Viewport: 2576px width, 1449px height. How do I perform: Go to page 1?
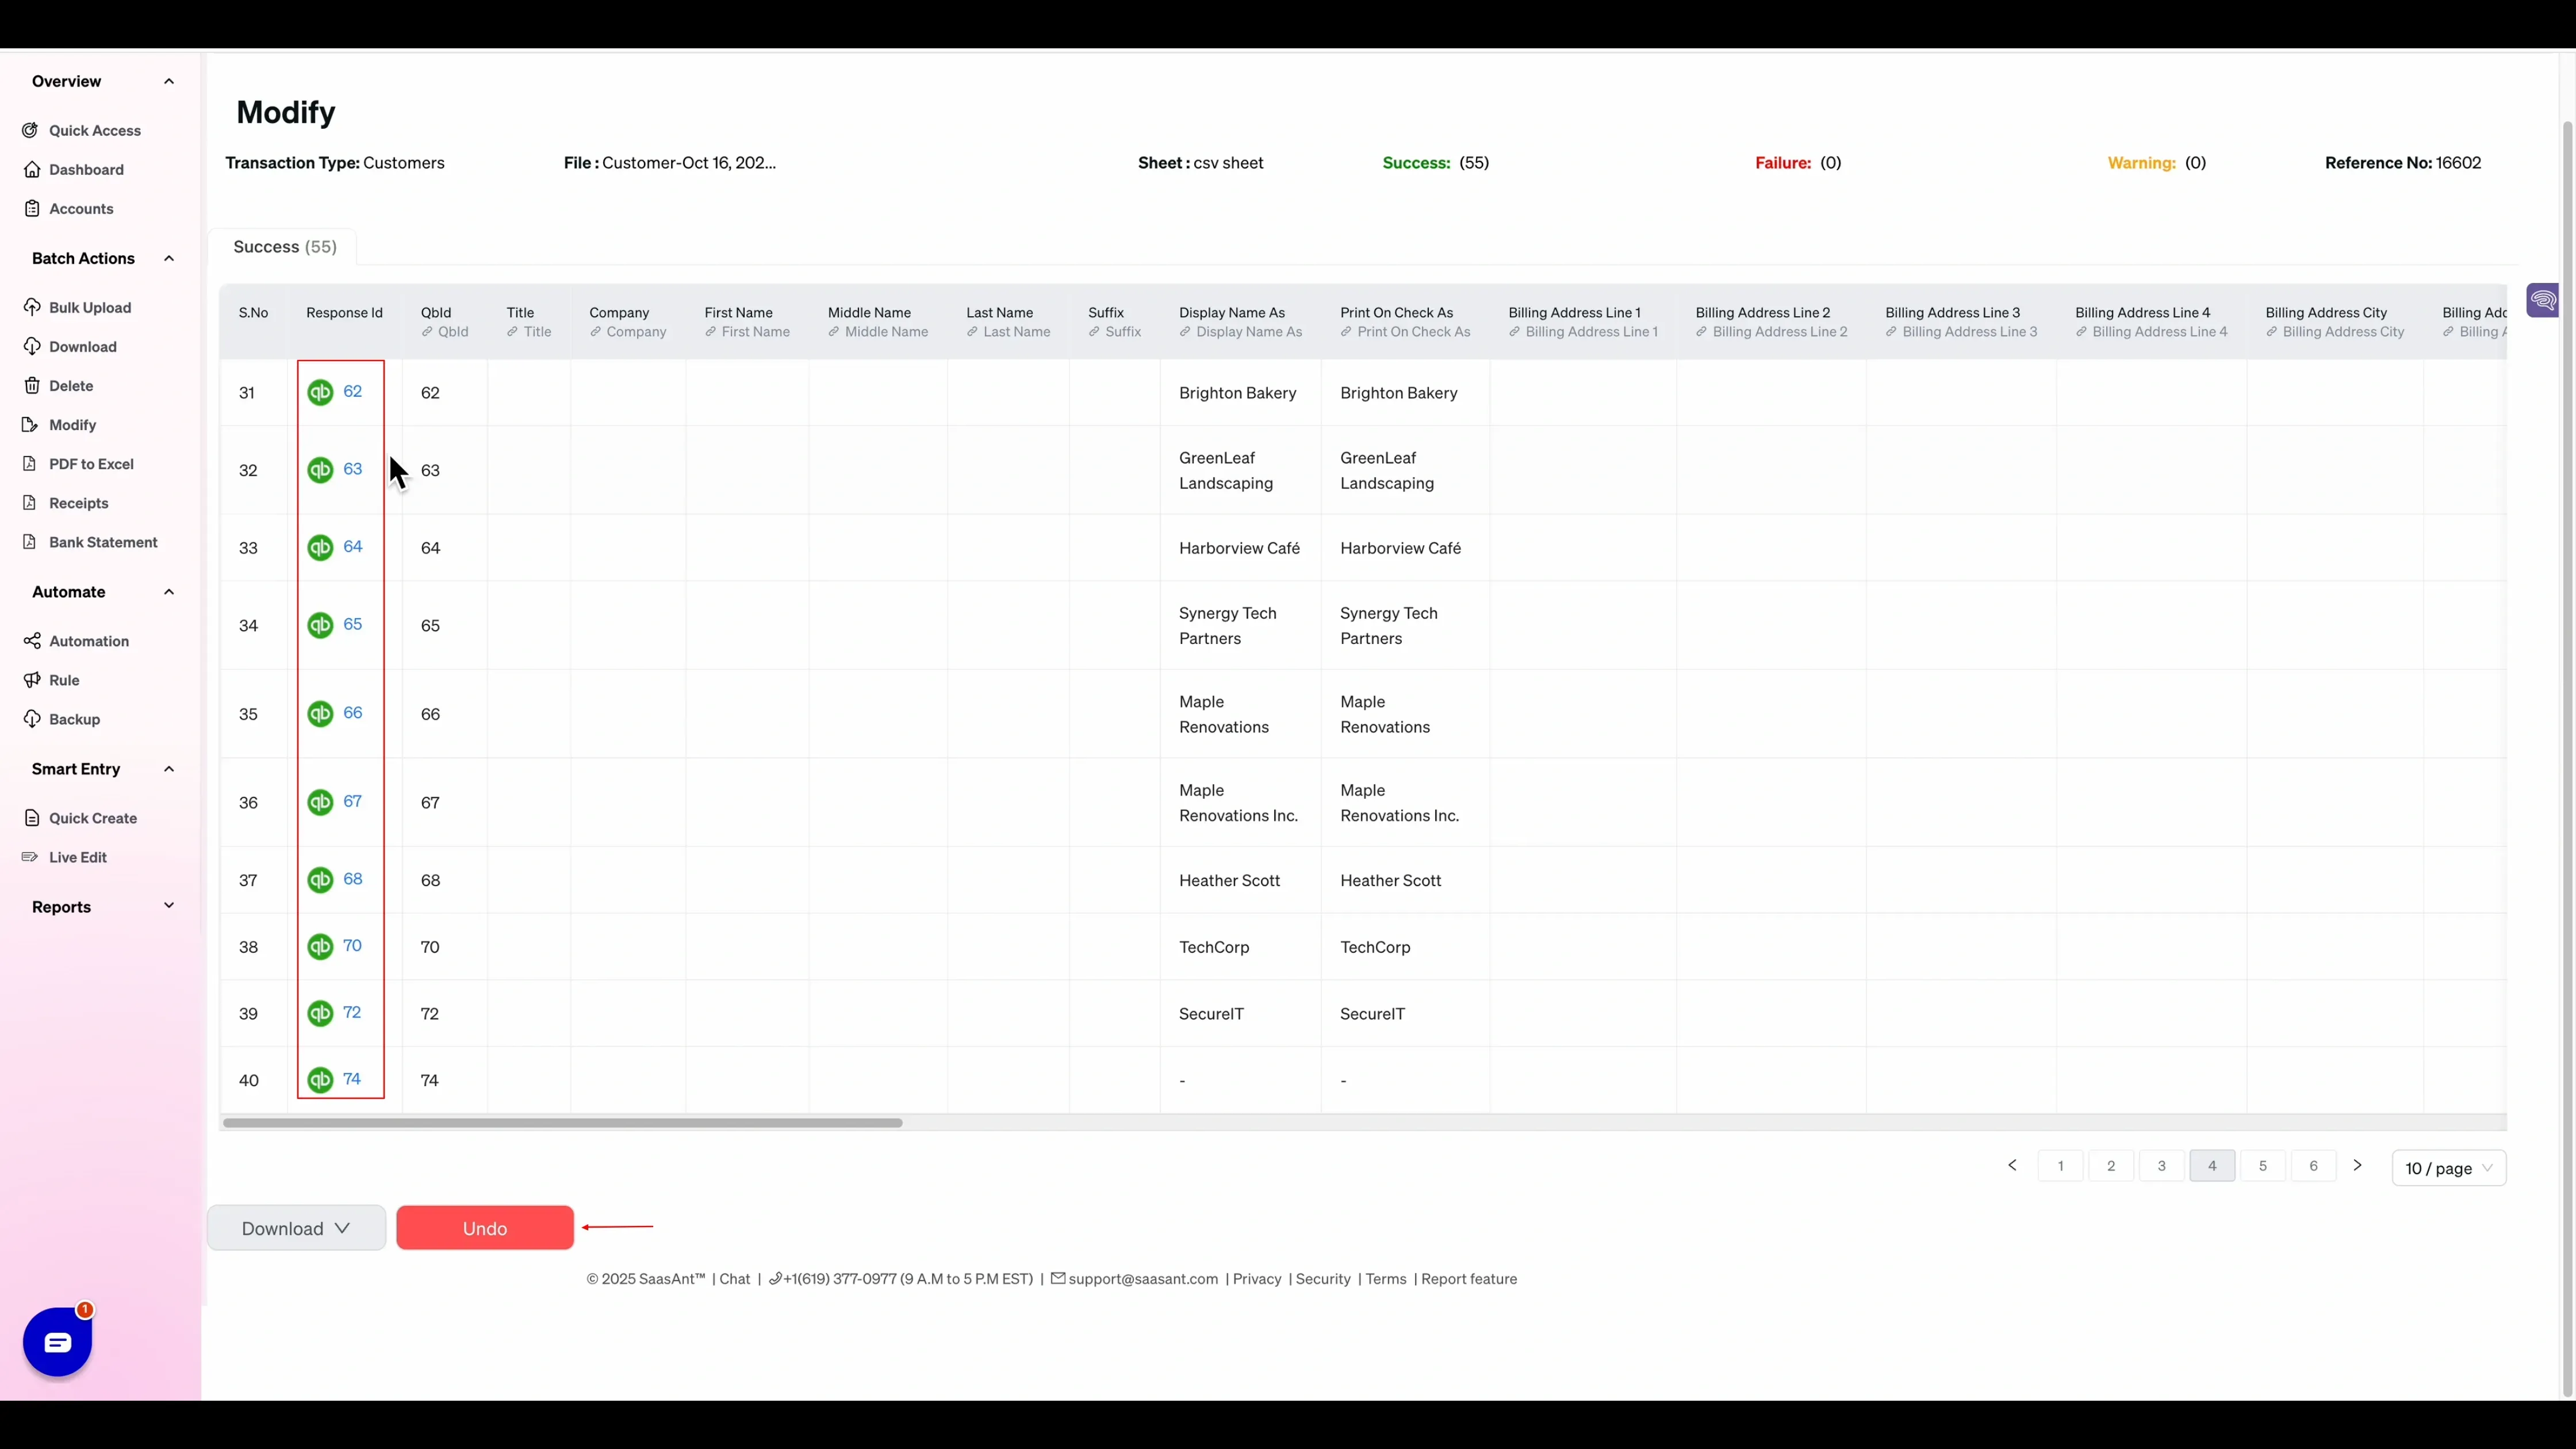2060,1166
